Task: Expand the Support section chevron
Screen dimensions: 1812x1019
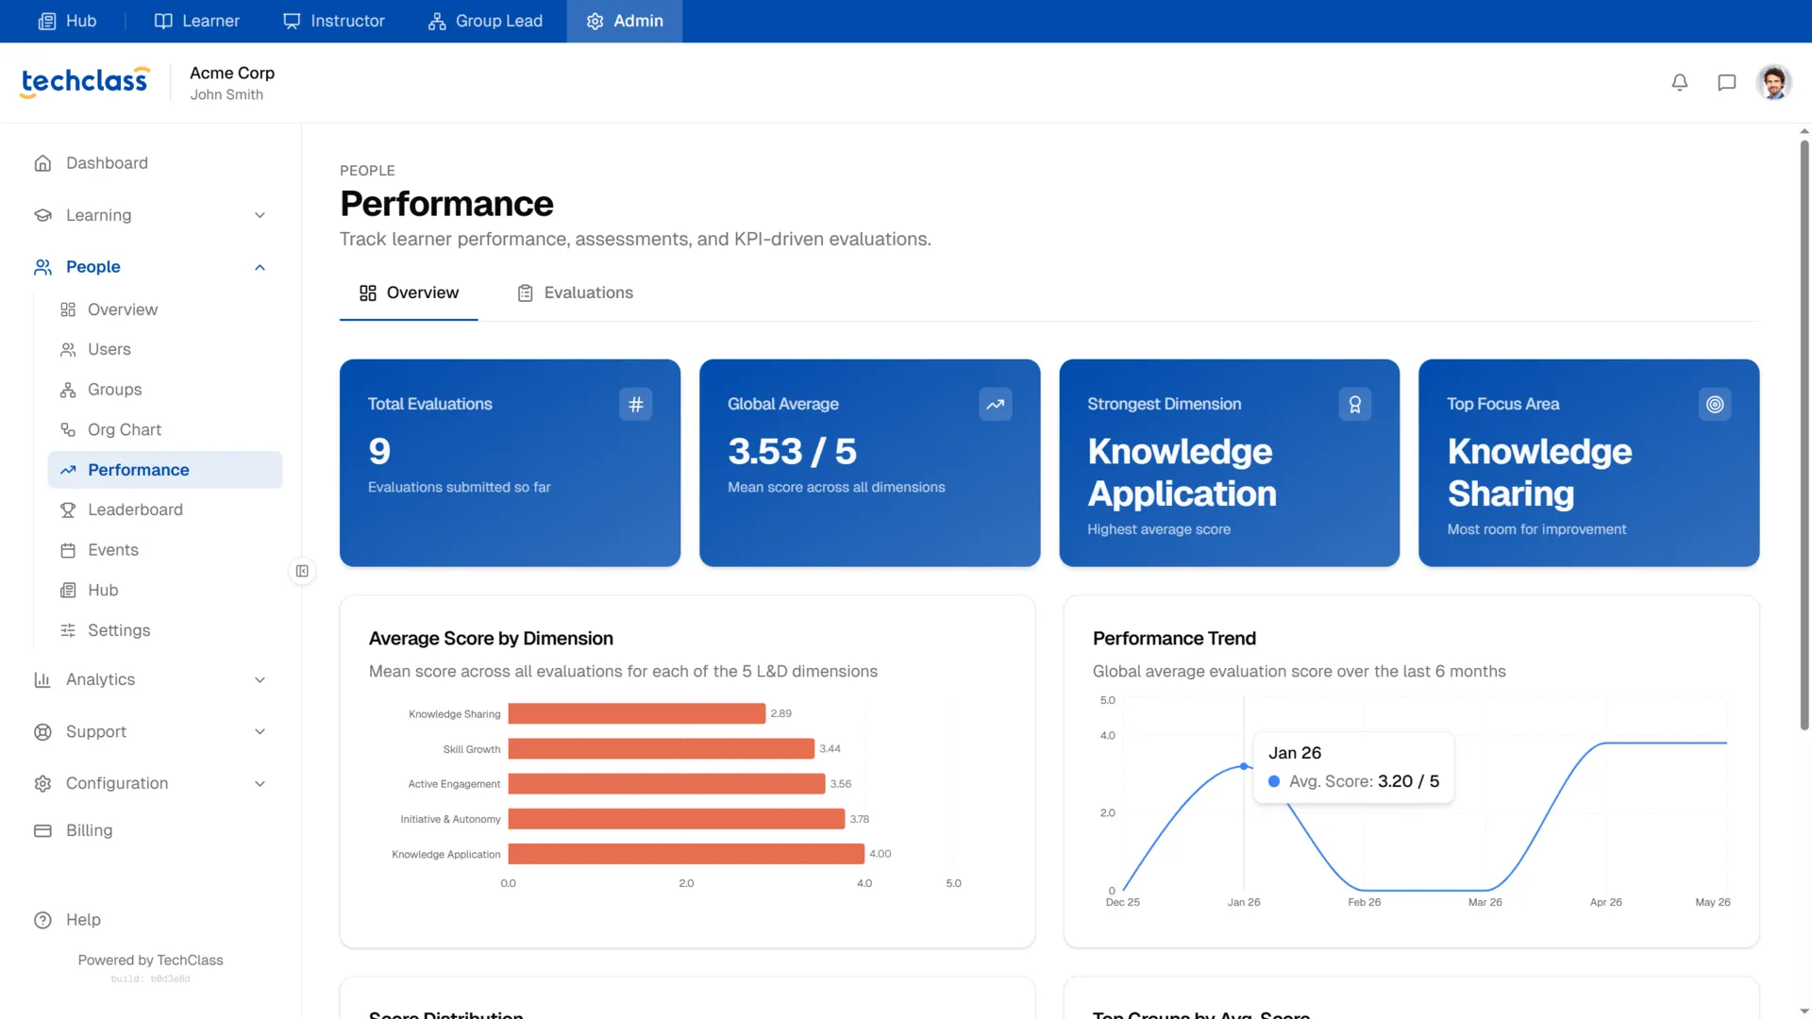Action: pyautogui.click(x=260, y=731)
